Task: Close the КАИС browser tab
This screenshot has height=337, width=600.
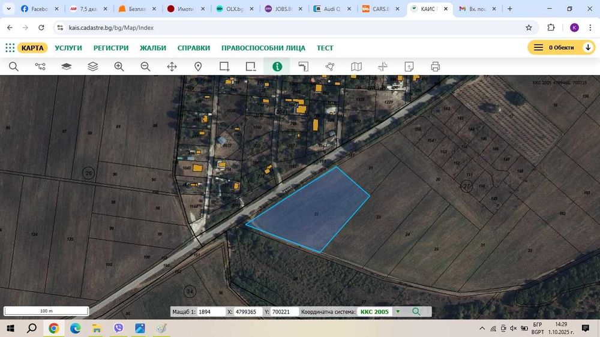Action: (445, 8)
